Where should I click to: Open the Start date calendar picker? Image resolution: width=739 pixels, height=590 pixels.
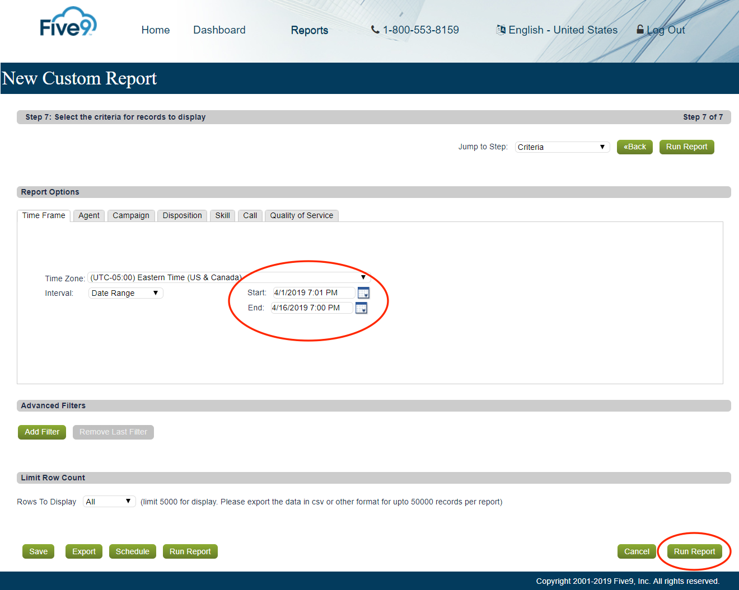click(x=363, y=292)
